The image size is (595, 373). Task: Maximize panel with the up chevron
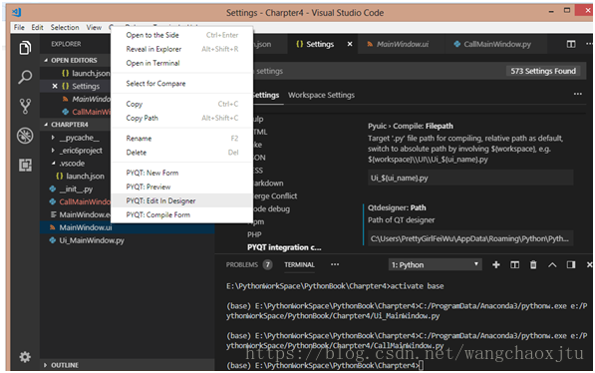pos(552,265)
